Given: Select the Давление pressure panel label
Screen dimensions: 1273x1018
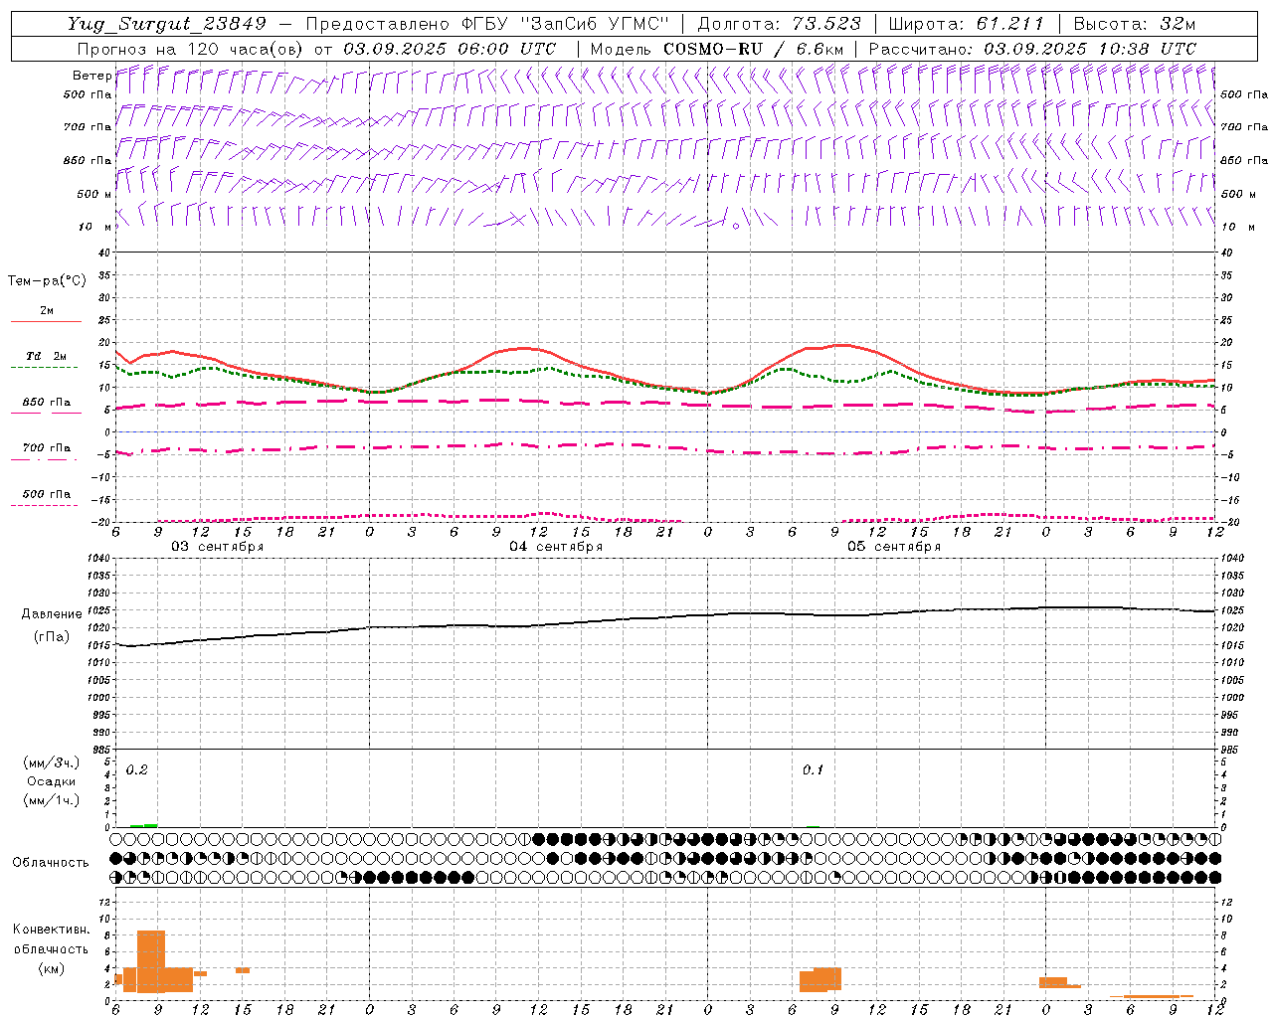Looking at the screenshot, I should (52, 614).
